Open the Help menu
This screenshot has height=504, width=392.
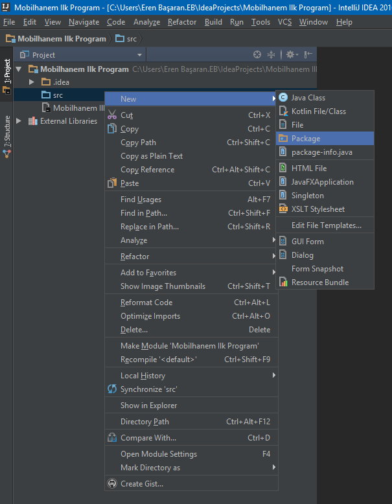344,22
